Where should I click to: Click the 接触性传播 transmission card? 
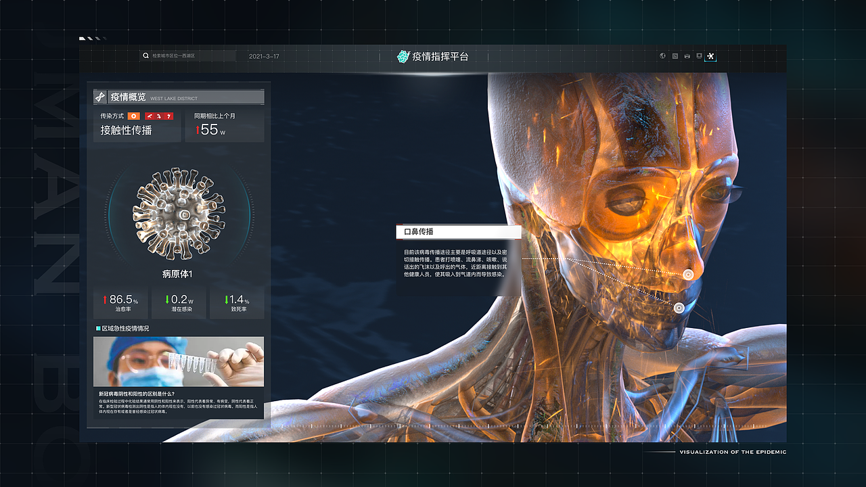[x=137, y=125]
